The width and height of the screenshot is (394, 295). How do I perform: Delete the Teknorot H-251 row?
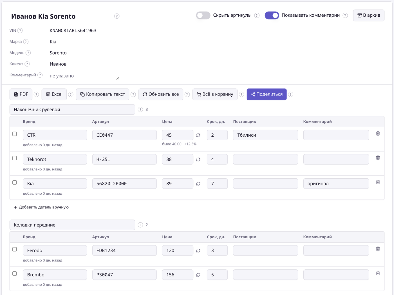(x=378, y=158)
